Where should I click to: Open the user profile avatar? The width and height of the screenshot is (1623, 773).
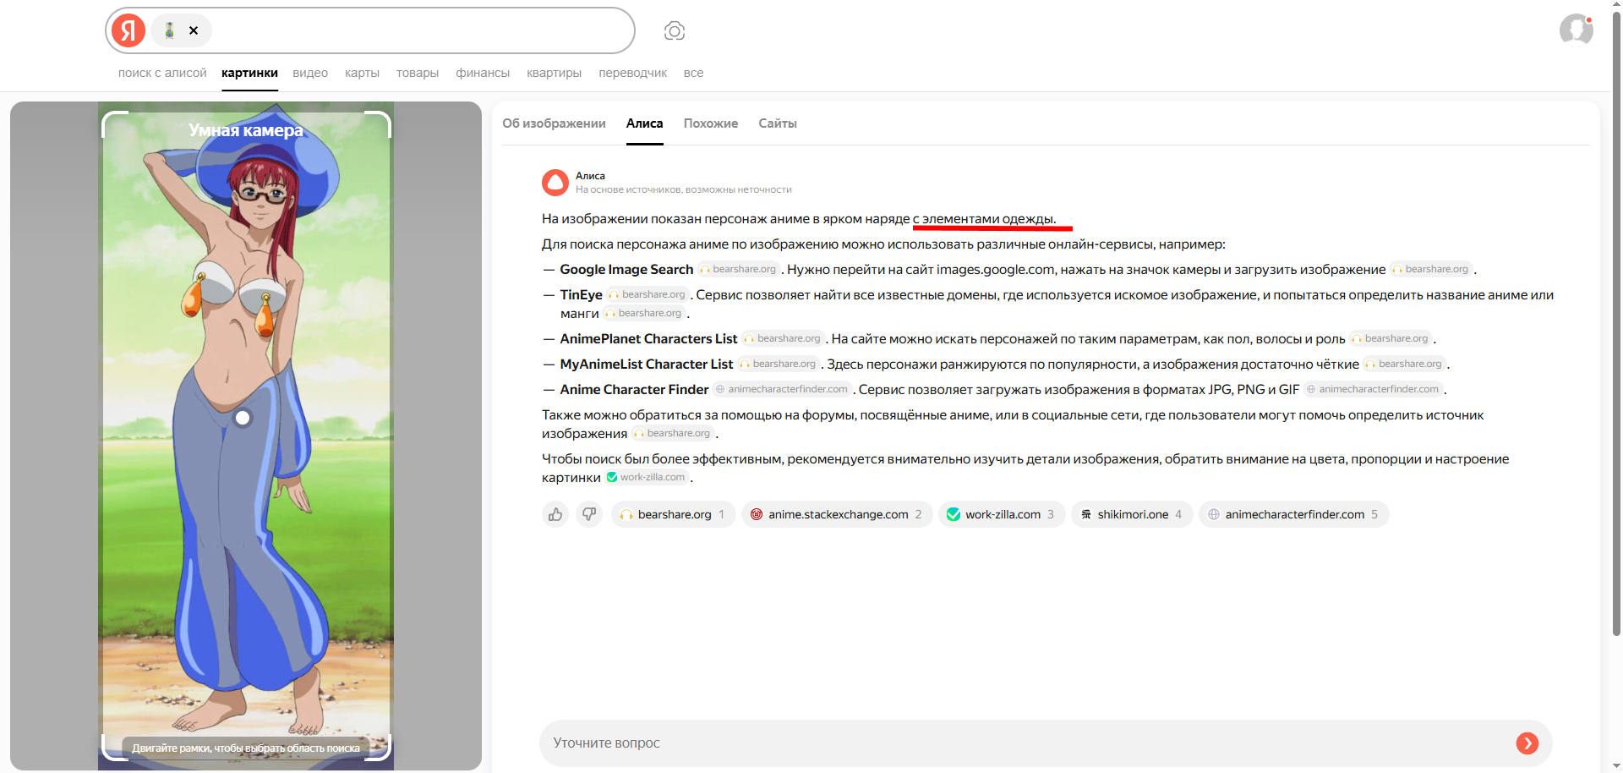[1576, 30]
